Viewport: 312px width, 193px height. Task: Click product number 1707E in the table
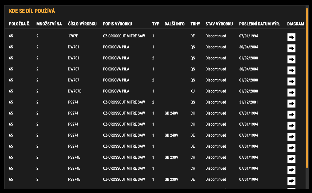coord(73,36)
